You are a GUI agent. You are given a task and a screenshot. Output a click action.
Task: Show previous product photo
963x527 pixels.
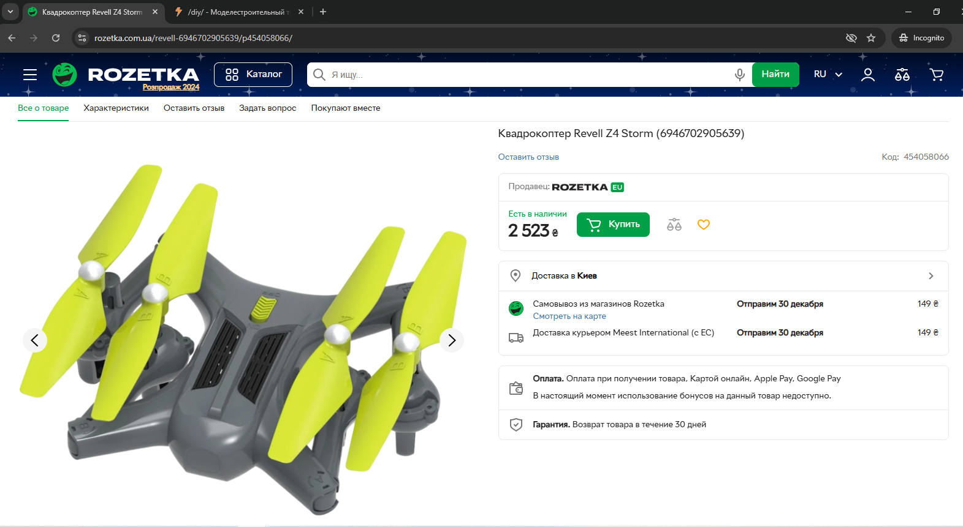coord(35,340)
